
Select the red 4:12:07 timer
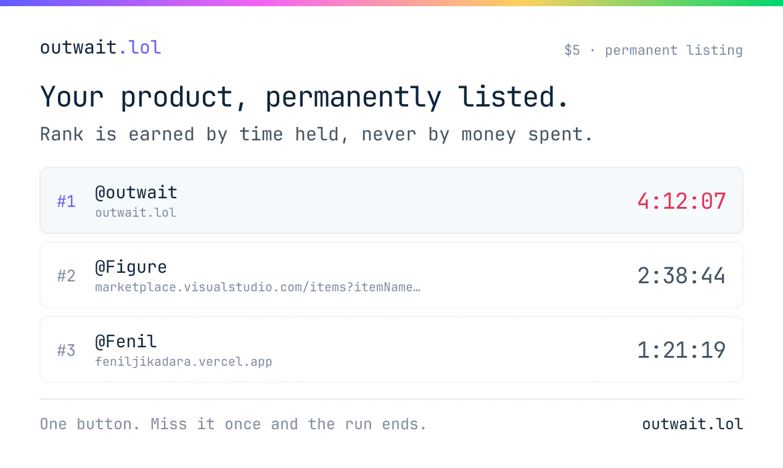coord(682,201)
